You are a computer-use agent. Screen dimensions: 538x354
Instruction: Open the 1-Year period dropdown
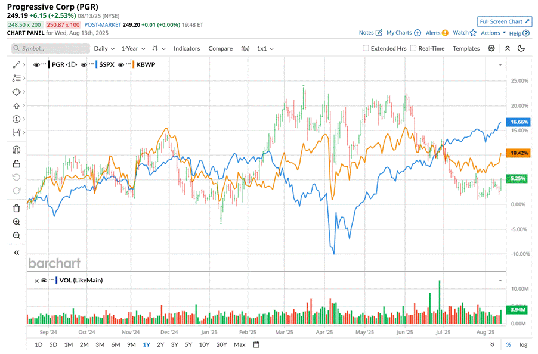click(x=133, y=49)
